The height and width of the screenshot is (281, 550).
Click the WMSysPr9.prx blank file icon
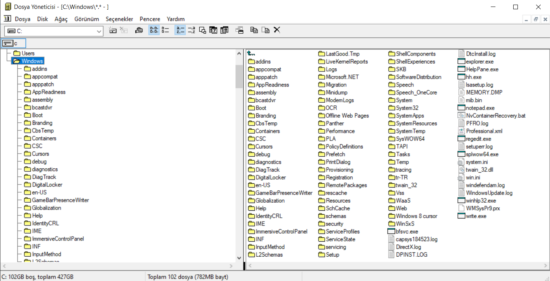point(461,208)
